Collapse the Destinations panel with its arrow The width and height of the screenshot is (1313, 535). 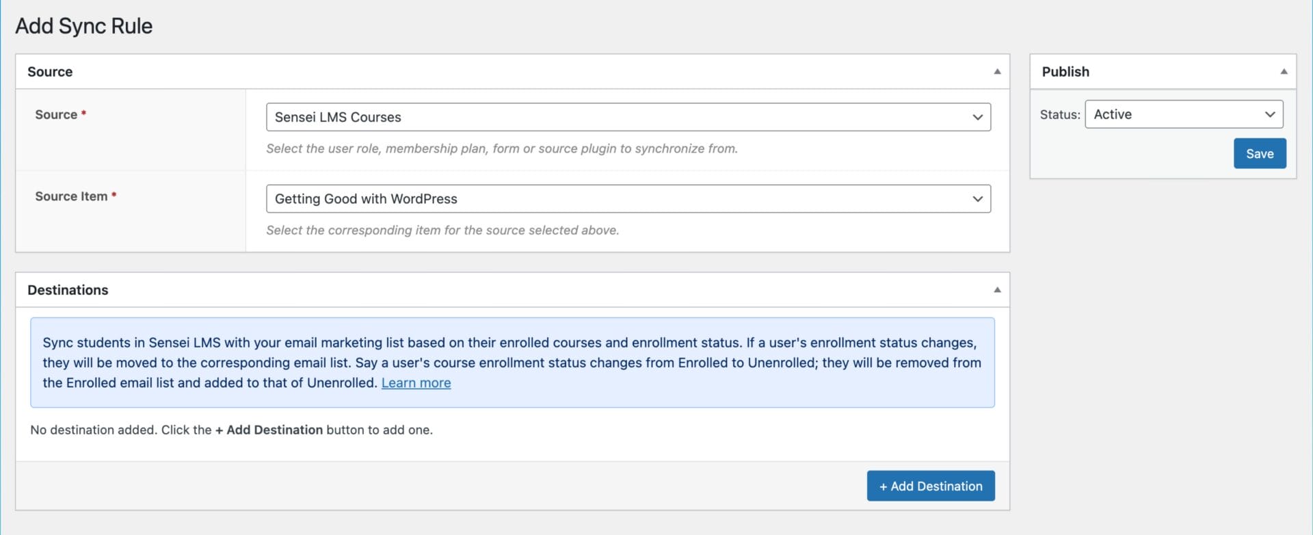point(996,290)
